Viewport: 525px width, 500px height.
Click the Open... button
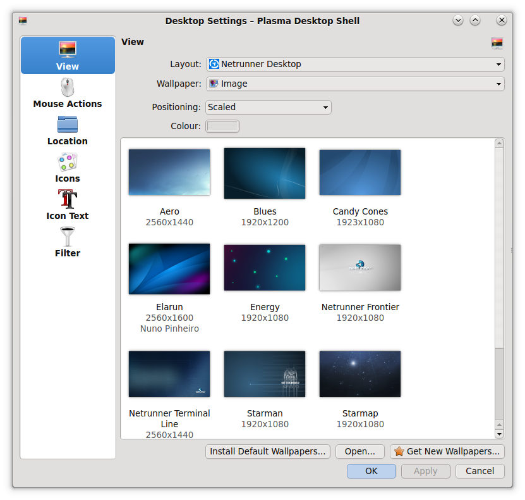click(x=360, y=451)
